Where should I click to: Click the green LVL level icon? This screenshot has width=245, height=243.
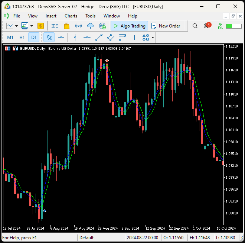pyautogui.click(x=220, y=26)
